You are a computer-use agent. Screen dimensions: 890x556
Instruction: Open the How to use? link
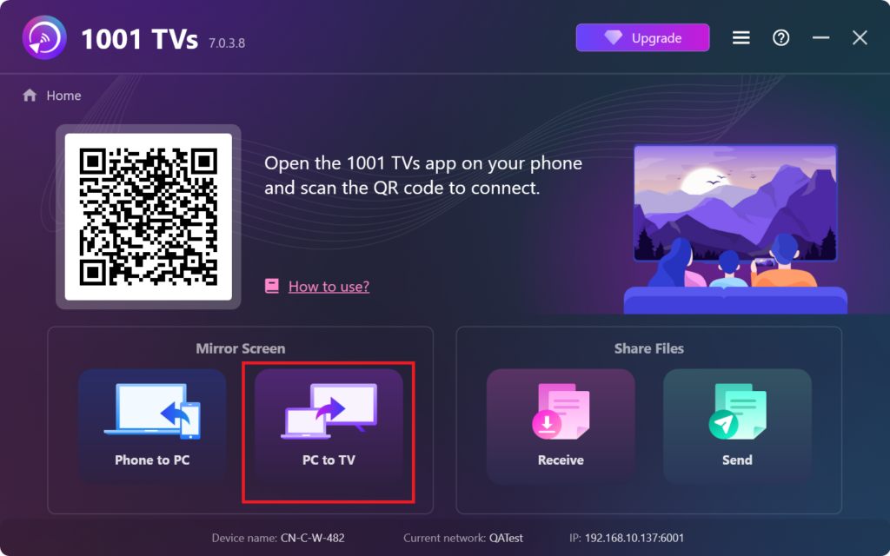click(x=329, y=287)
